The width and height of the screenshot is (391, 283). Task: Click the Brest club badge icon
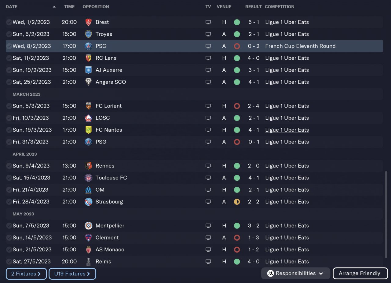coord(88,22)
